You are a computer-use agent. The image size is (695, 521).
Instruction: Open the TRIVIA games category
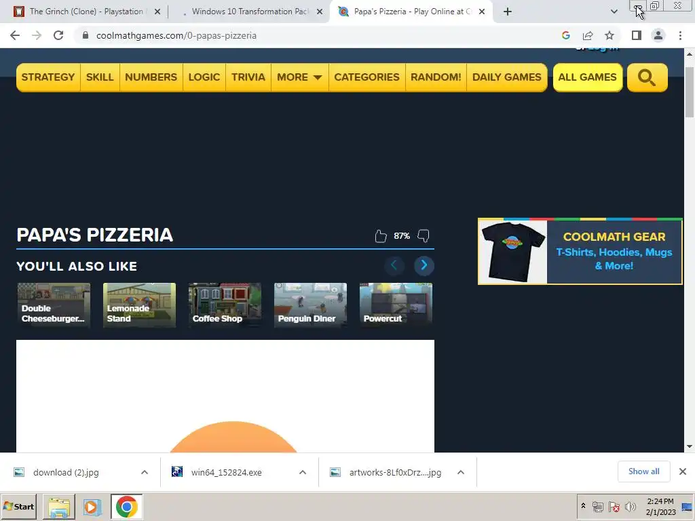tap(248, 77)
